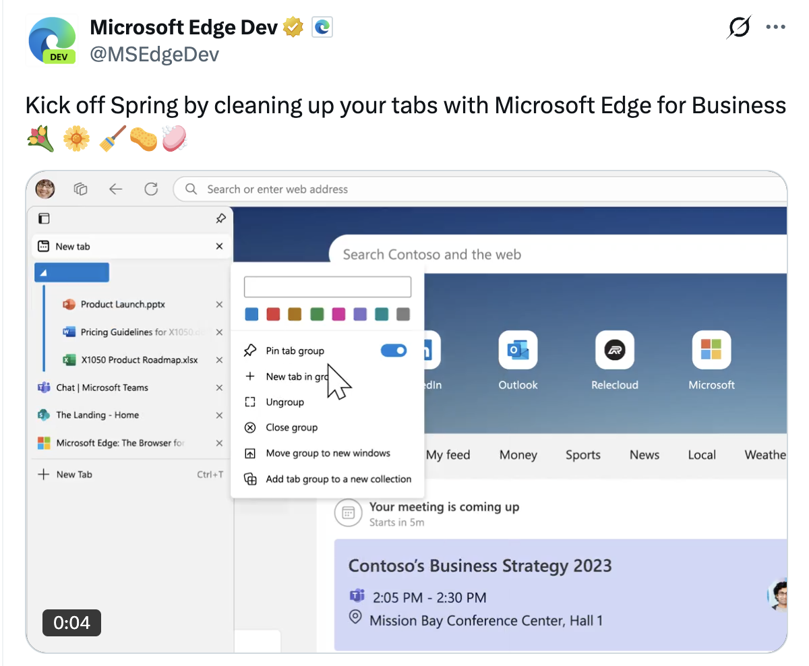Close the Microsoft Edge: The Browser tab

tap(219, 443)
